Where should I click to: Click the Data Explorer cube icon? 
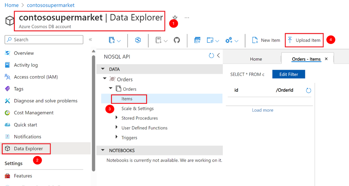coord(8,149)
